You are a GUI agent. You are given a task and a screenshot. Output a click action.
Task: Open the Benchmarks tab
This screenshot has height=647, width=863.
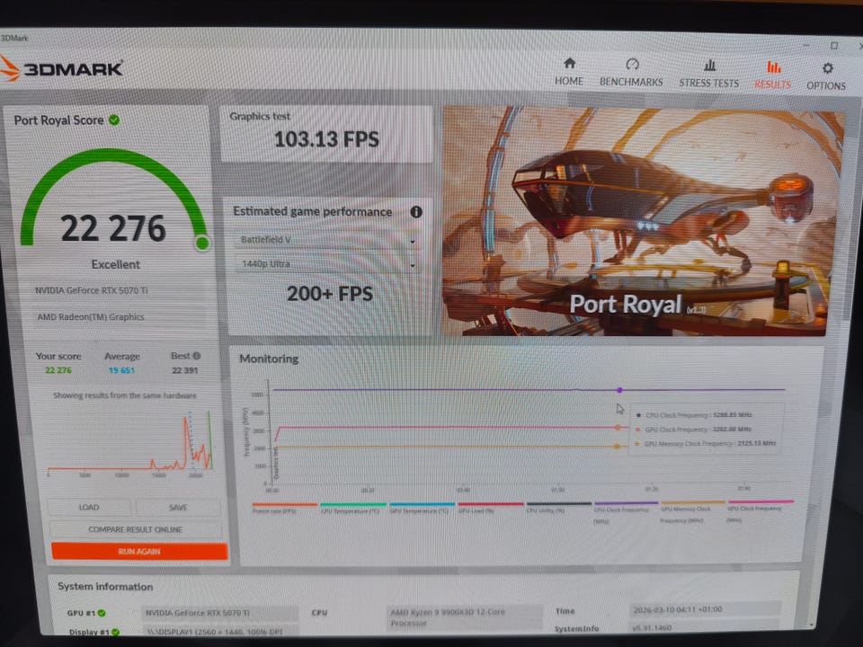[631, 73]
